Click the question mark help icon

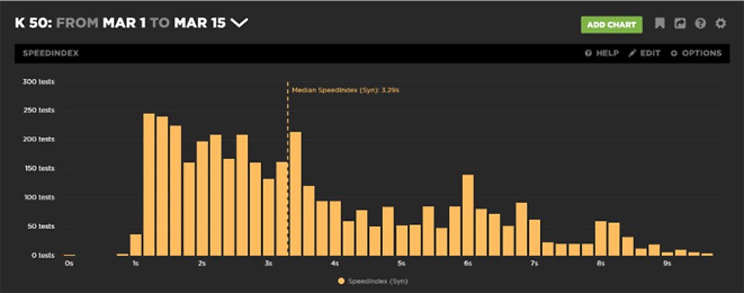click(x=700, y=23)
